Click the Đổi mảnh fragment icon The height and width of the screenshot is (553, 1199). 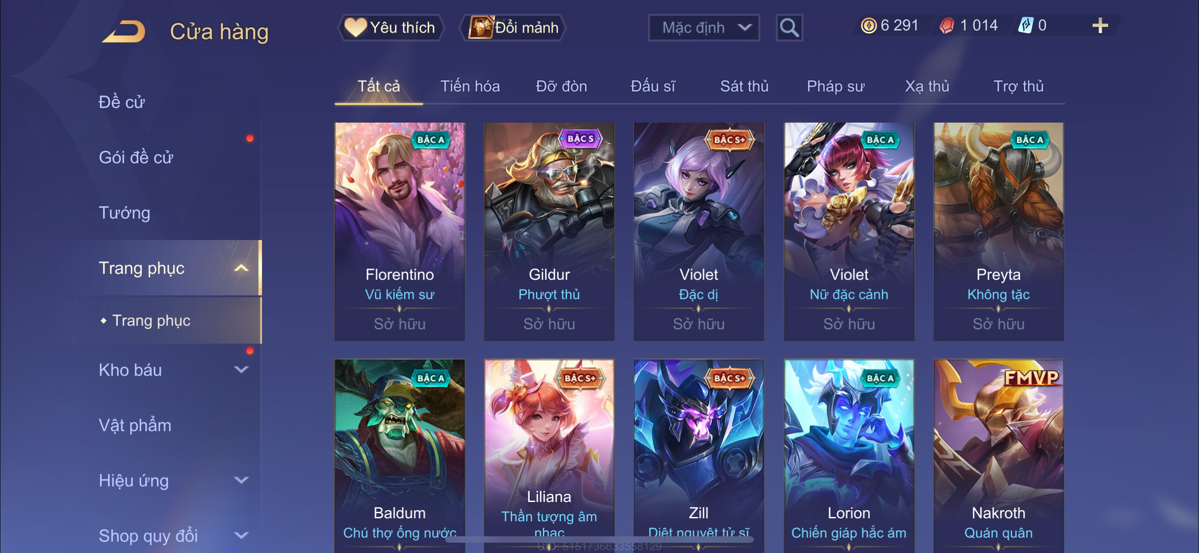pos(480,27)
